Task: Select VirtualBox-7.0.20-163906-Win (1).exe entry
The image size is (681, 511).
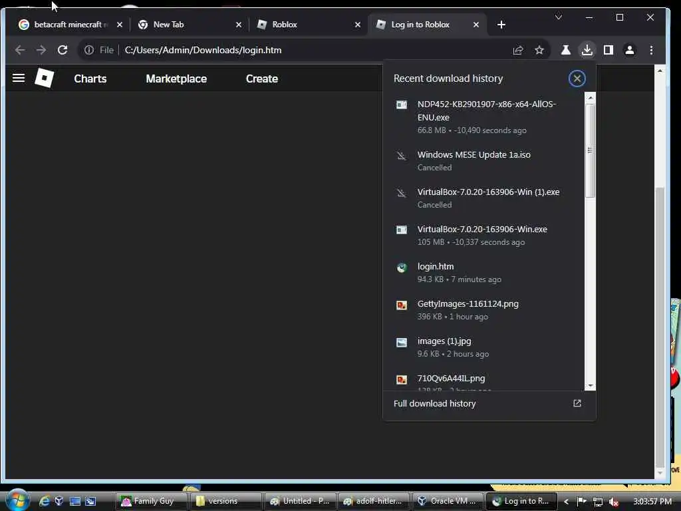Action: (x=484, y=198)
